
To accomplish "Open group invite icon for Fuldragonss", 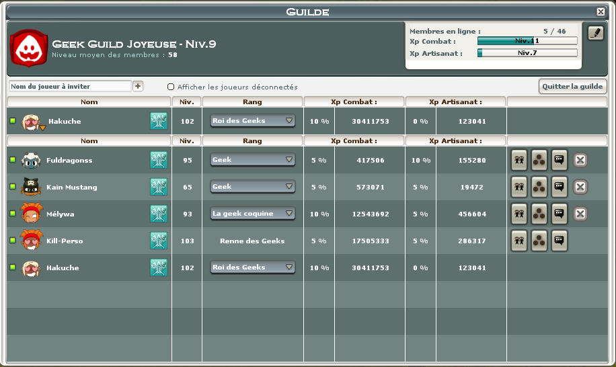I will (519, 160).
